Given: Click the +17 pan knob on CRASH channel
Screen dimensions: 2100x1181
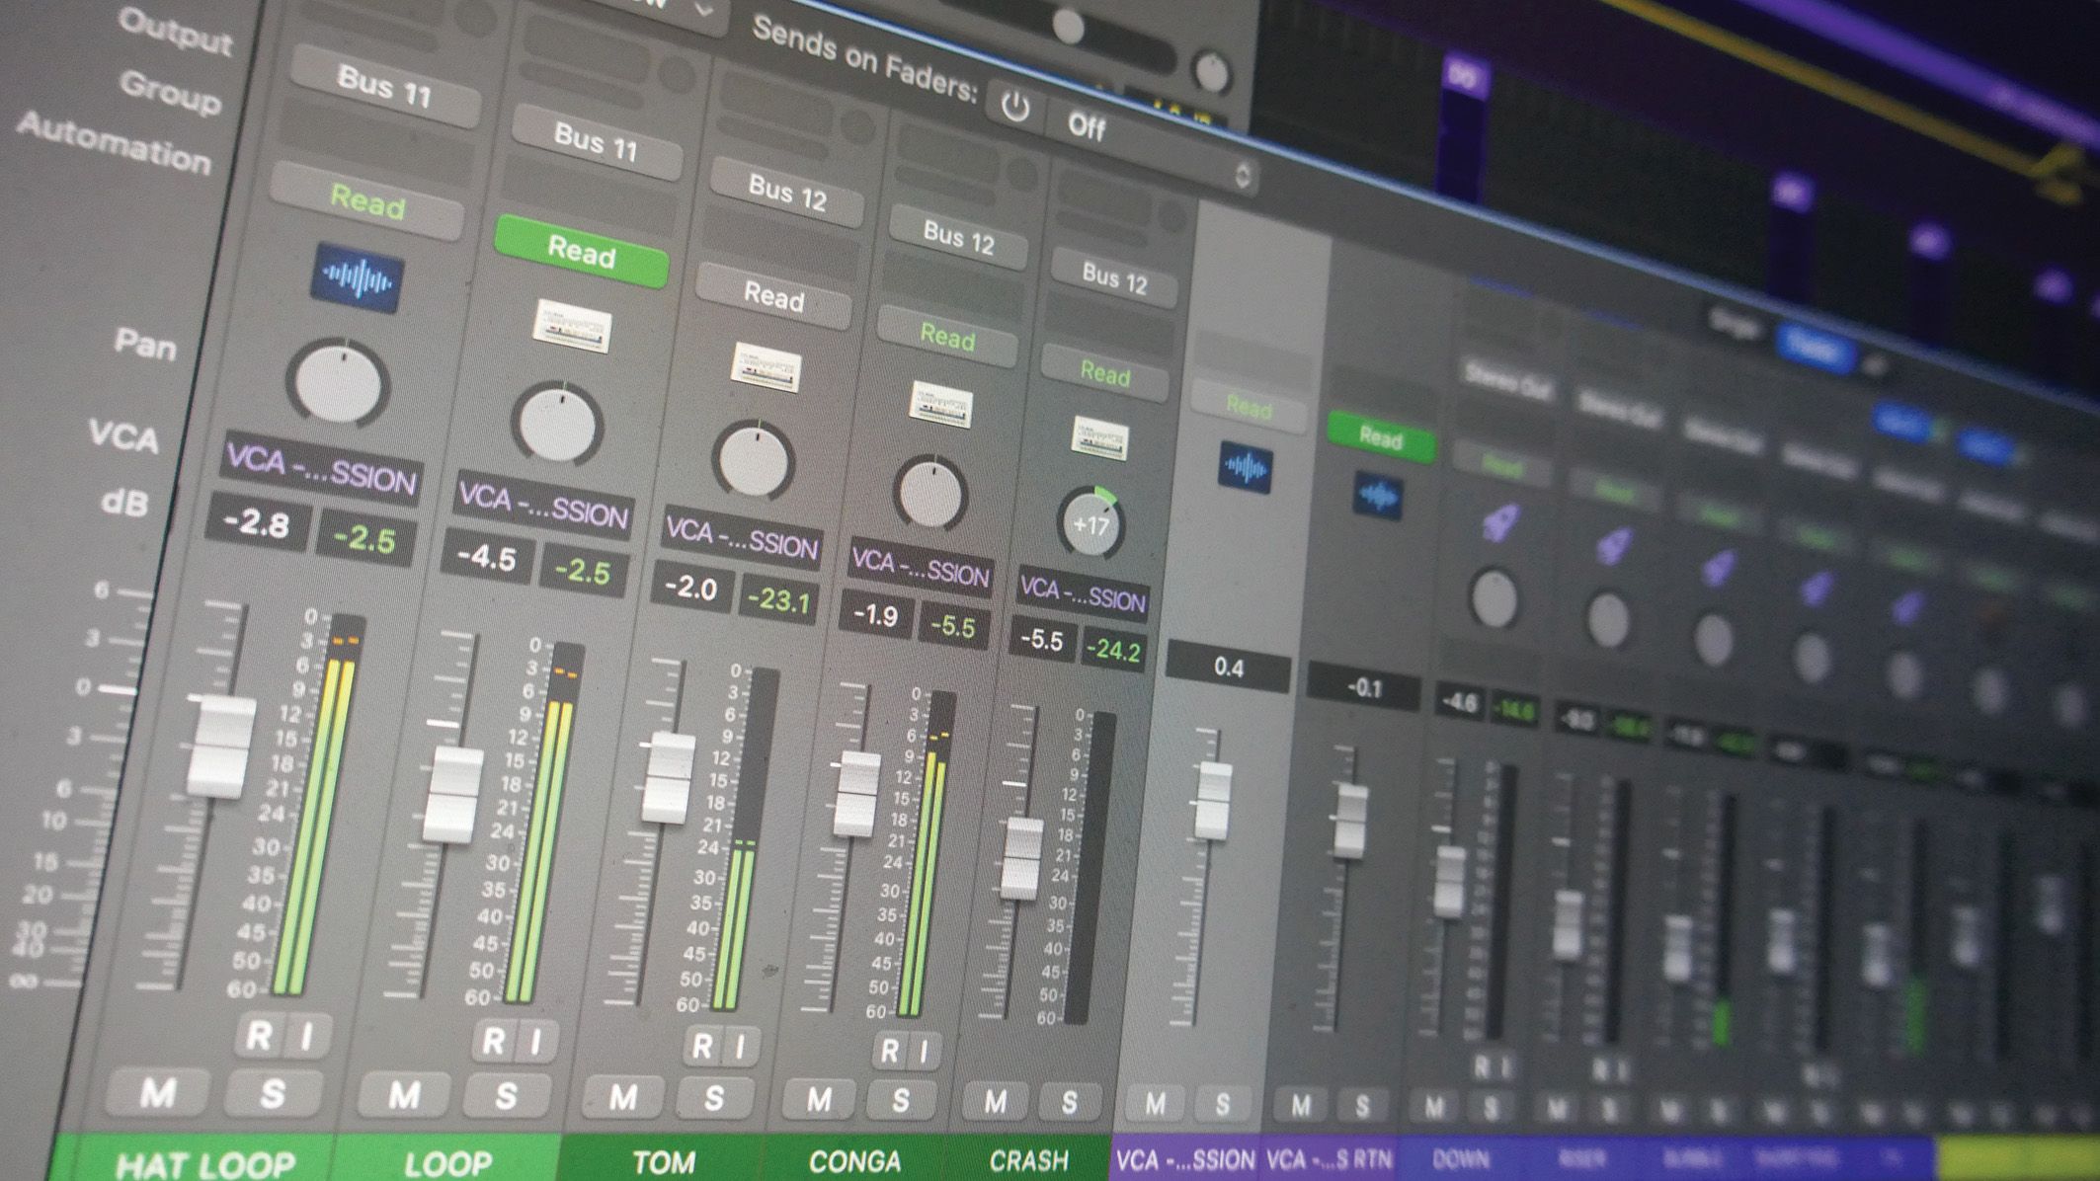Looking at the screenshot, I should tap(1090, 524).
